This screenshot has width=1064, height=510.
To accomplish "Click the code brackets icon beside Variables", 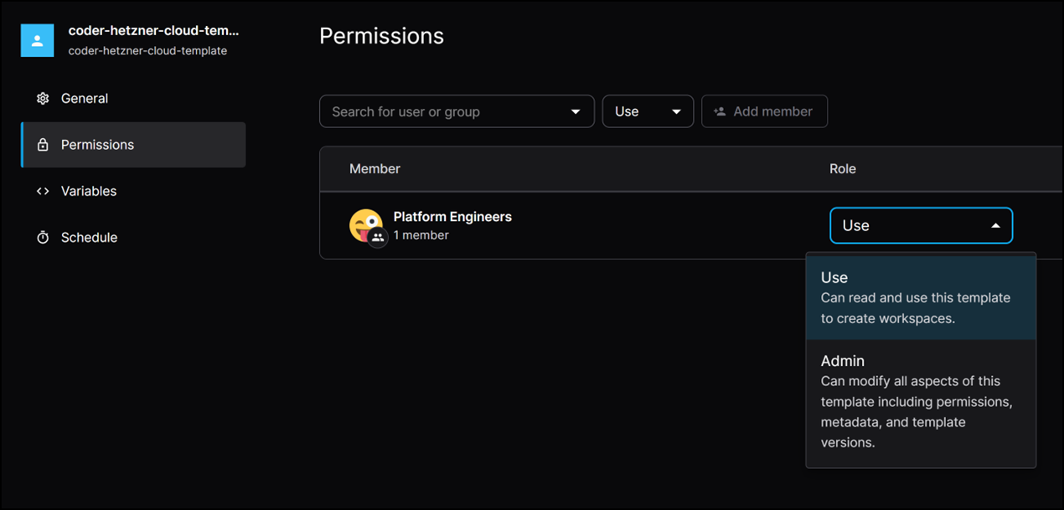I will click(43, 191).
